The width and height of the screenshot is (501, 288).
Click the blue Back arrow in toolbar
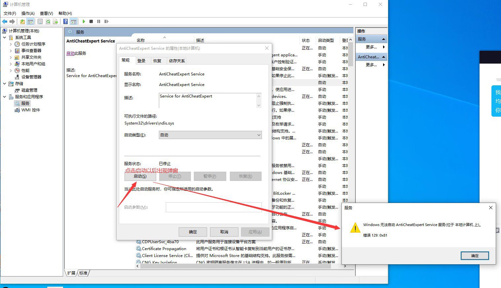(5, 21)
